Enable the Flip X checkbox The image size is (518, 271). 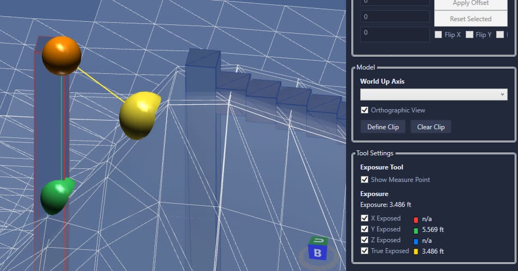point(439,35)
